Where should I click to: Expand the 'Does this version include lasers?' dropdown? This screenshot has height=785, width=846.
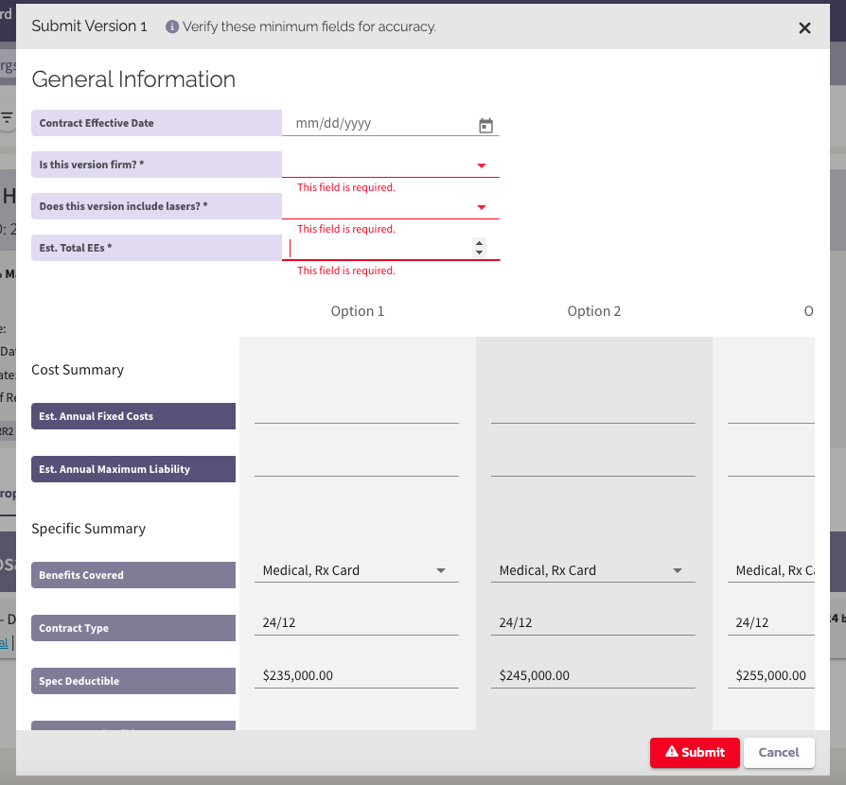click(482, 206)
